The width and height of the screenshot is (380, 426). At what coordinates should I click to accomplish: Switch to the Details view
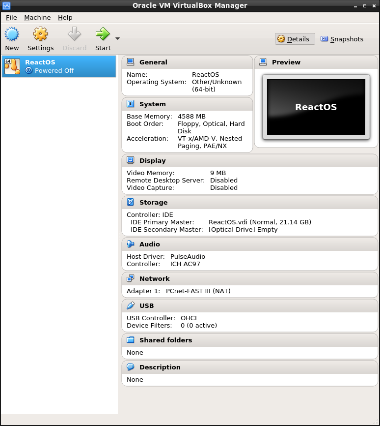point(295,39)
